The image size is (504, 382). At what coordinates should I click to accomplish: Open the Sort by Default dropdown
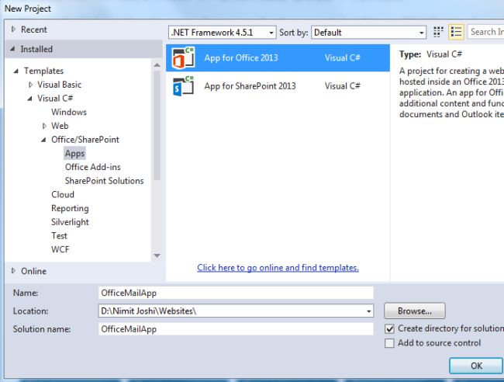pos(368,33)
